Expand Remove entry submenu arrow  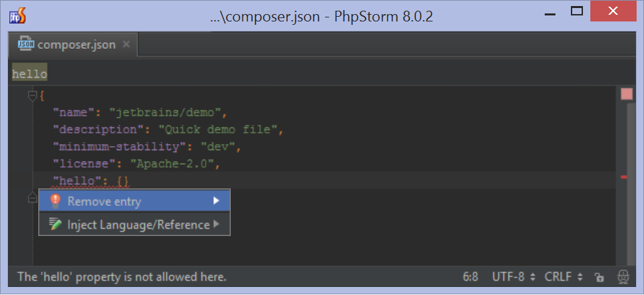coord(217,201)
